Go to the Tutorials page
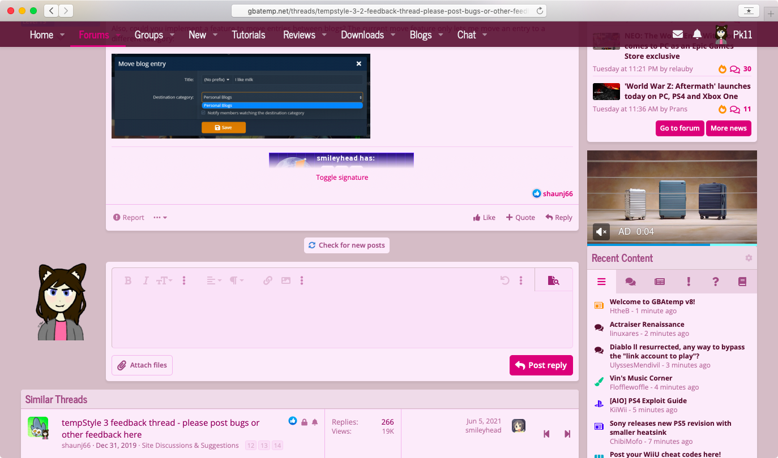Screen dimensions: 778x458 (x=249, y=34)
